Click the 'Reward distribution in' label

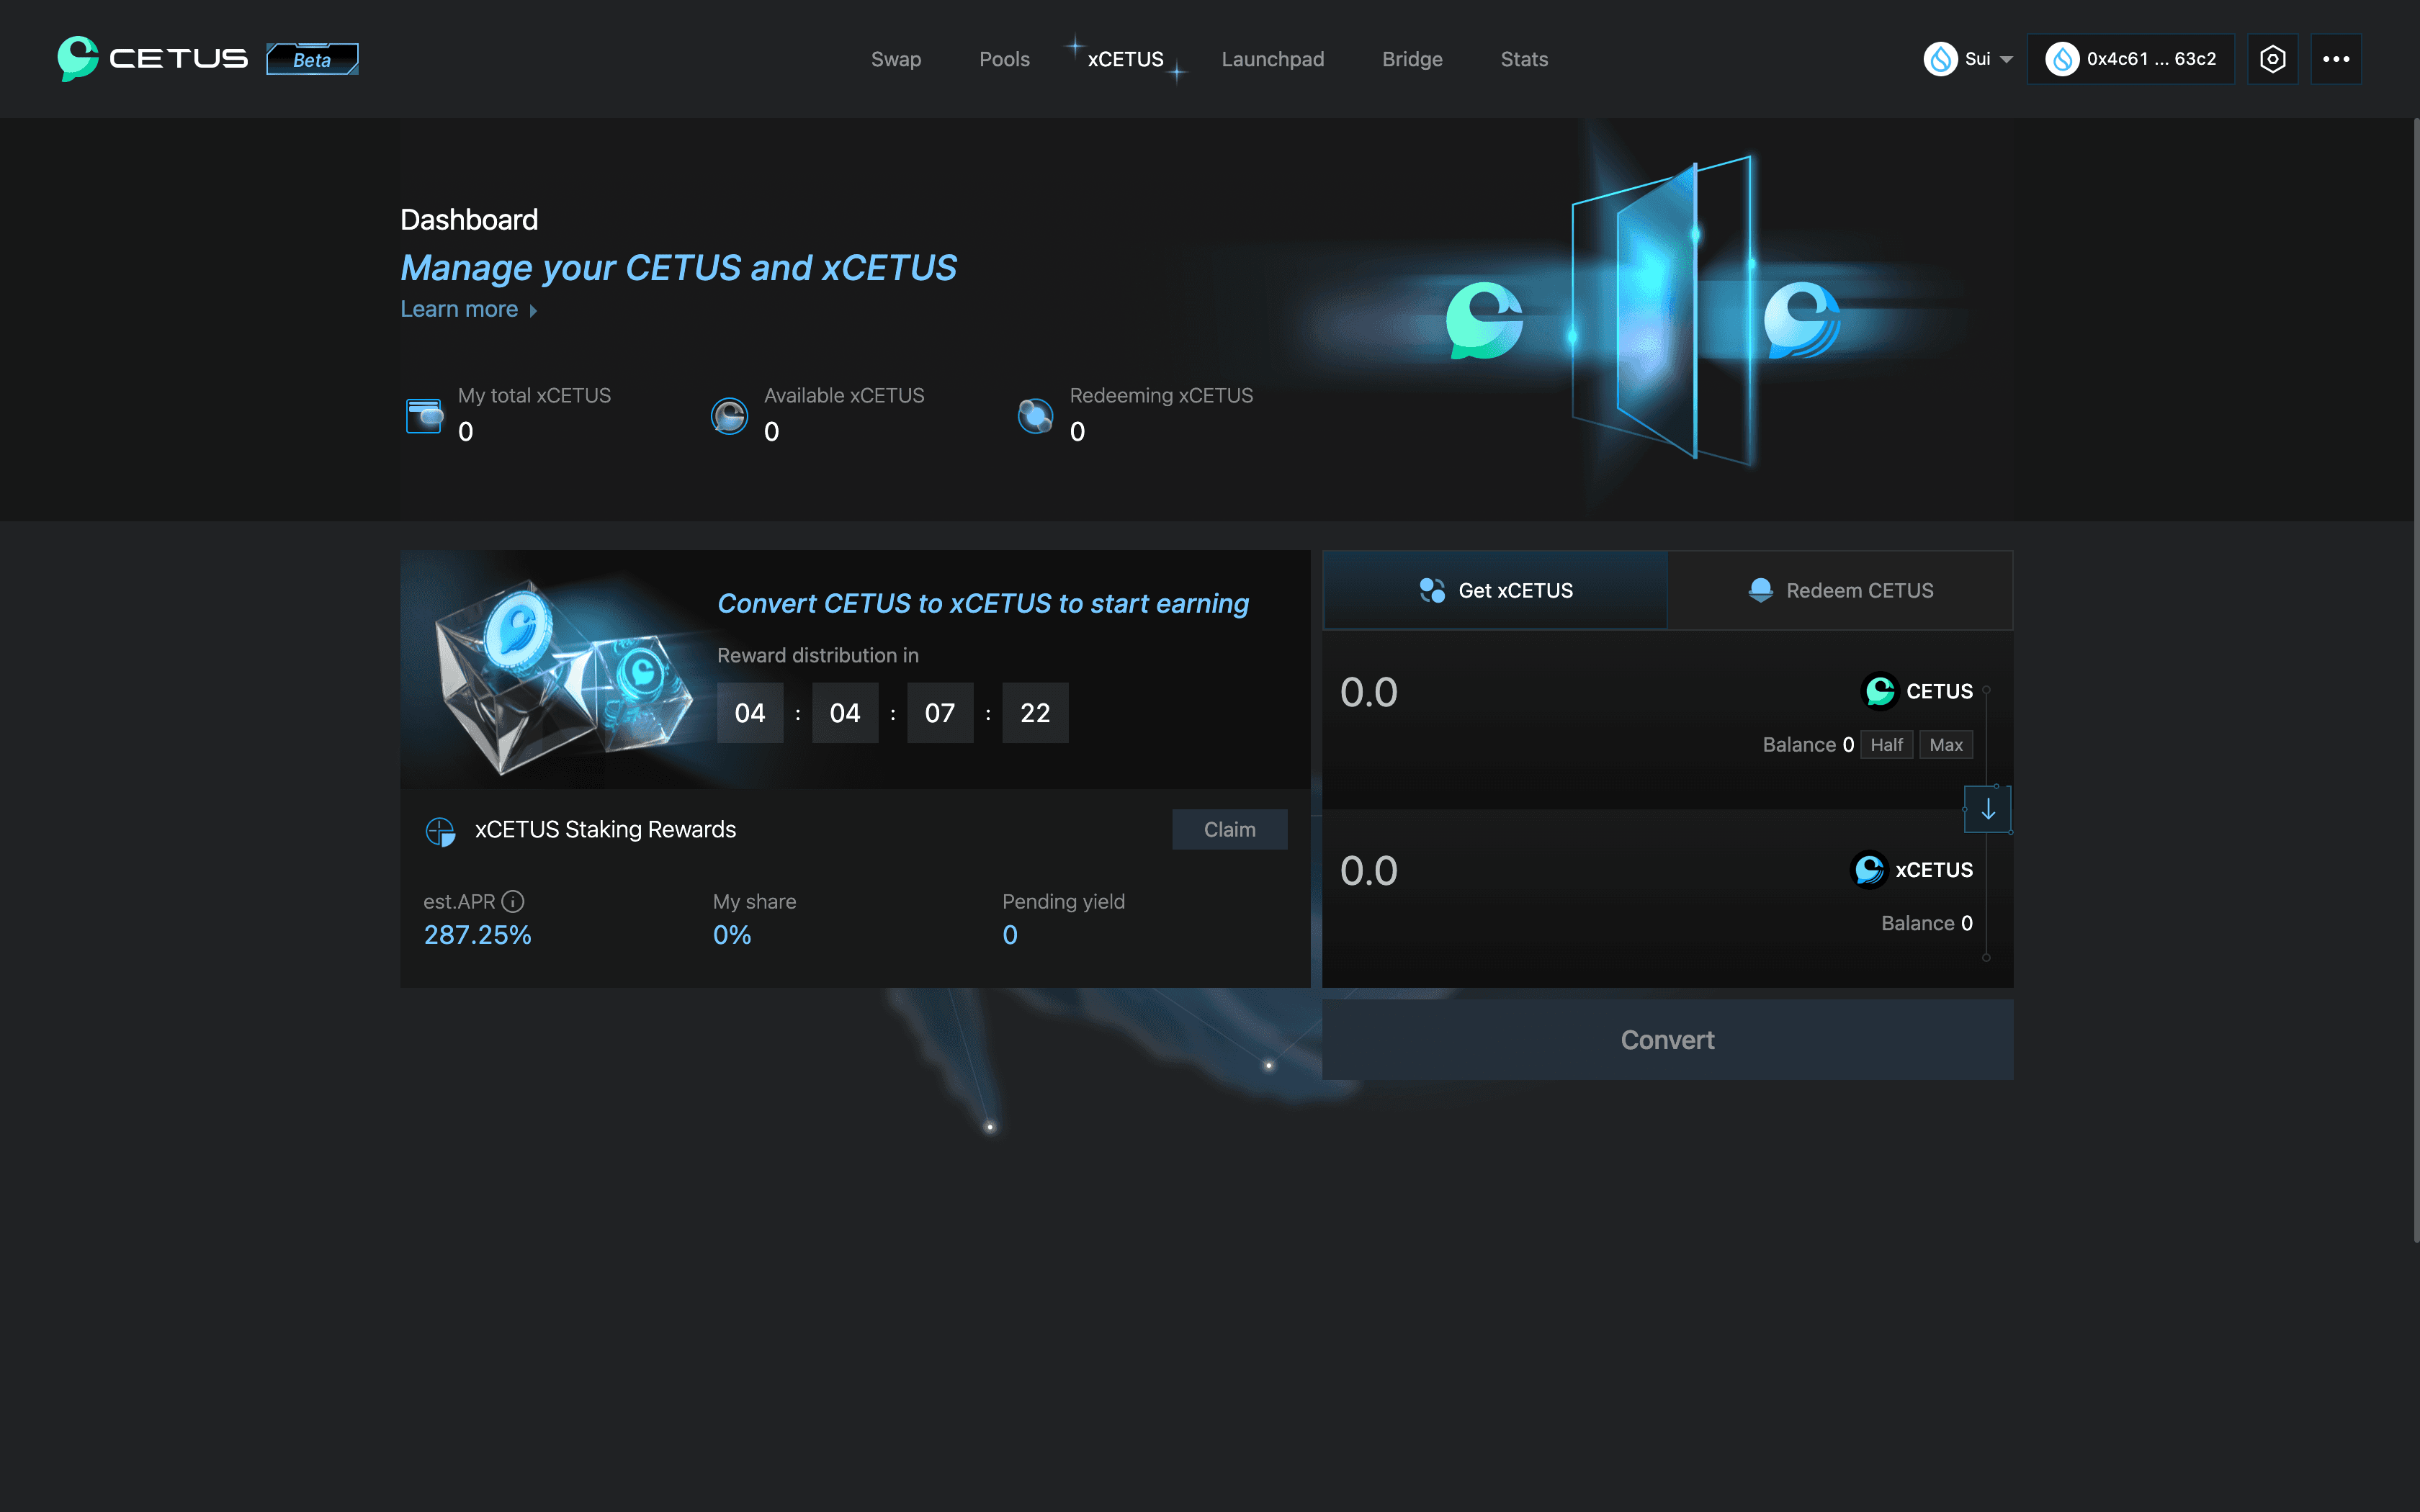click(x=818, y=655)
